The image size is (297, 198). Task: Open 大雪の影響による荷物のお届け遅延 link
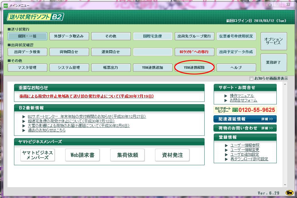[79, 126]
